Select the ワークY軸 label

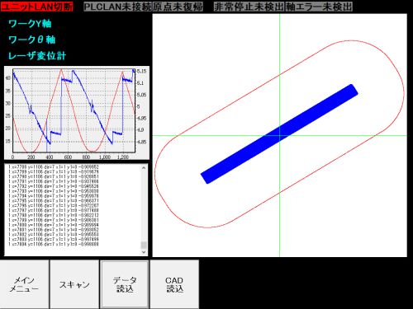tap(30, 24)
